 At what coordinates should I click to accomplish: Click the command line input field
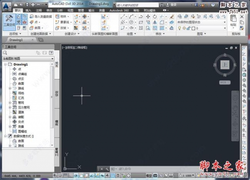pos(155,169)
